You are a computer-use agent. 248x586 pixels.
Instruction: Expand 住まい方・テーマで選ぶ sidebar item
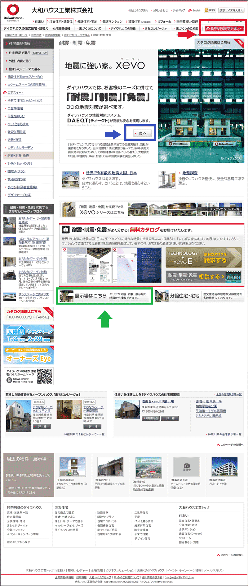pyautogui.click(x=29, y=69)
